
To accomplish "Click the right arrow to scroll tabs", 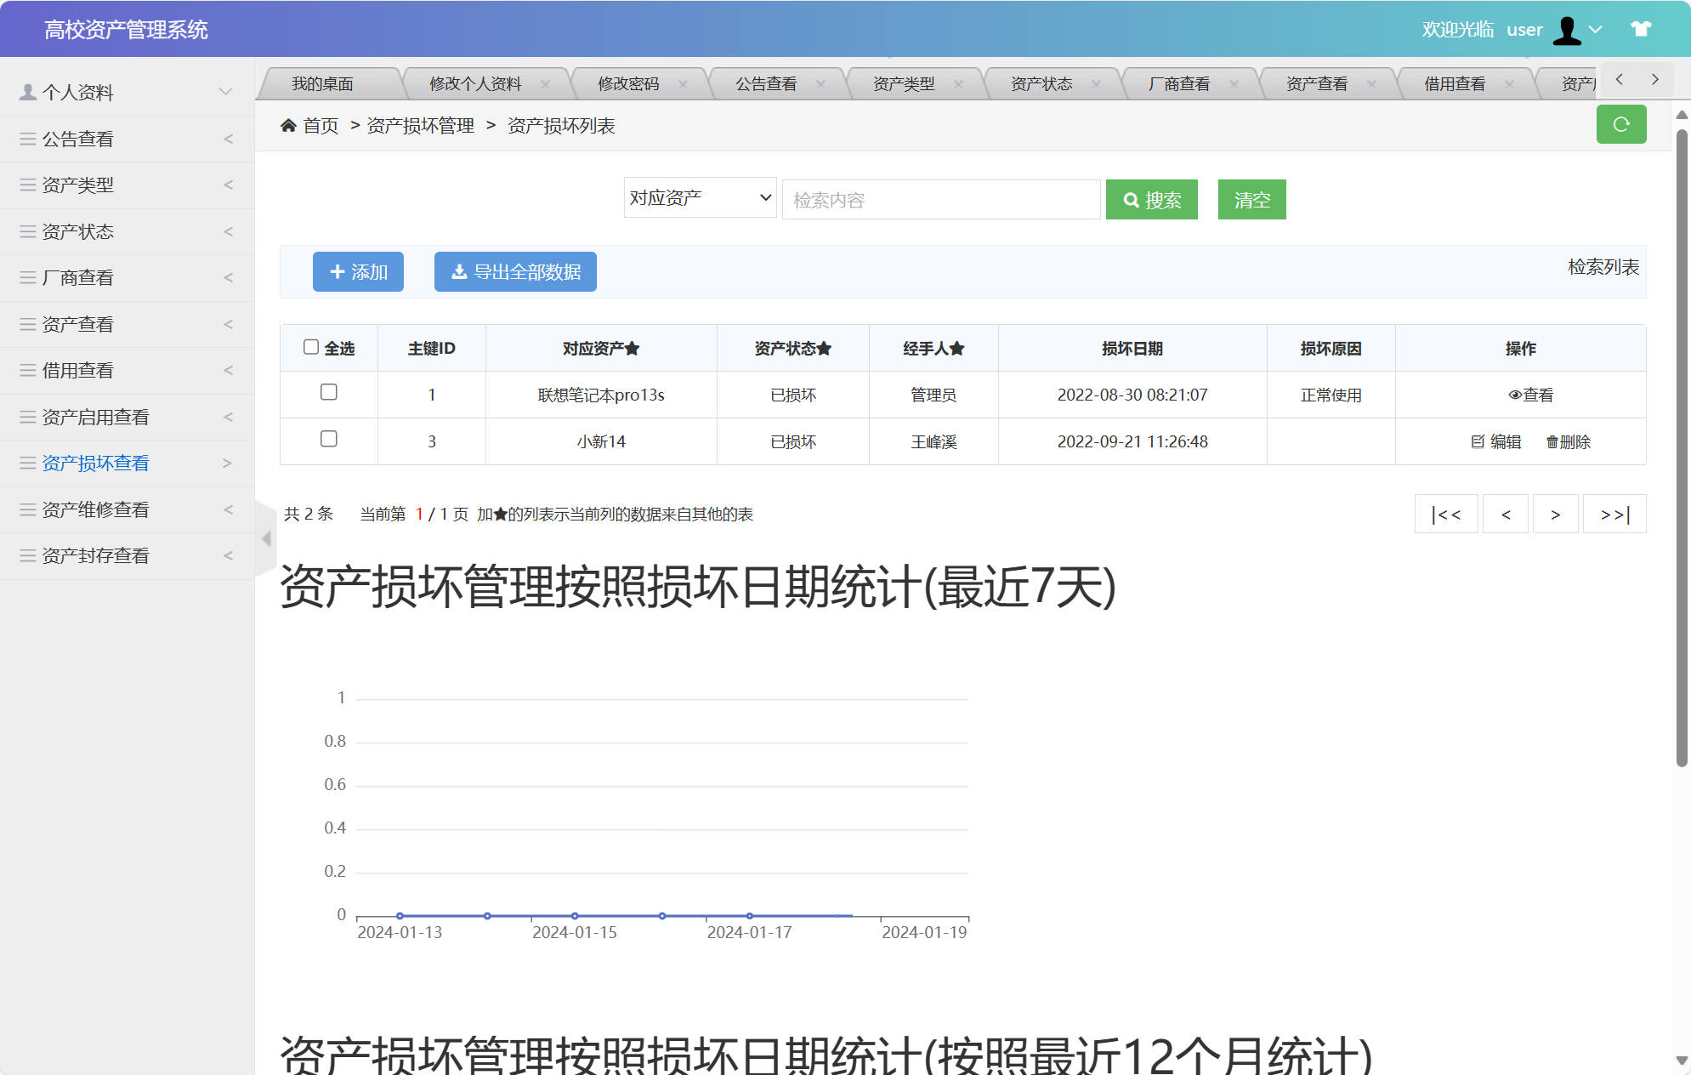I will (1654, 78).
